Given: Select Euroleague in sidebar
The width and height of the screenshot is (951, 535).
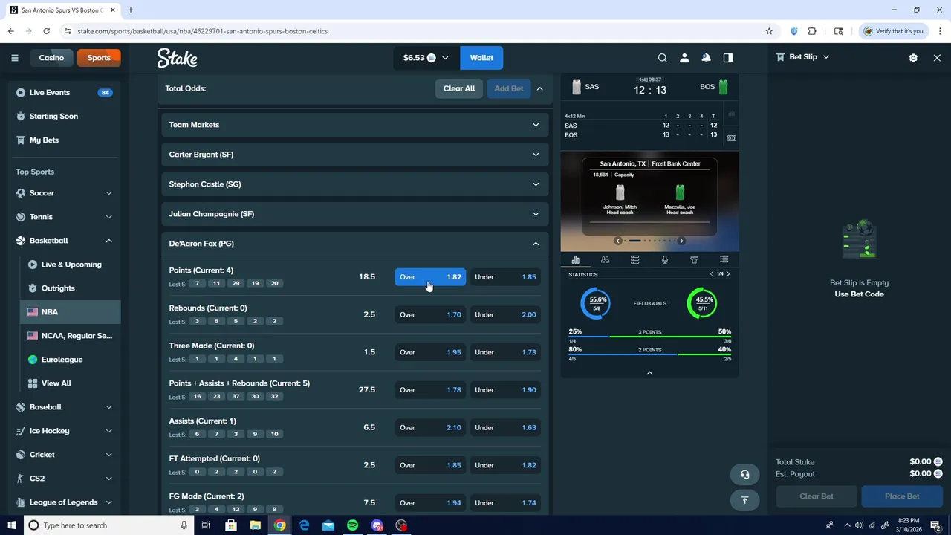Looking at the screenshot, I should coord(71,360).
